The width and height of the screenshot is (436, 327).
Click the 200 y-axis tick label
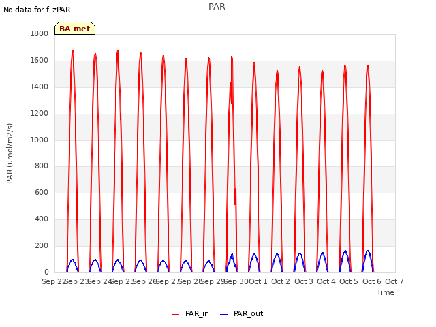coord(42,245)
